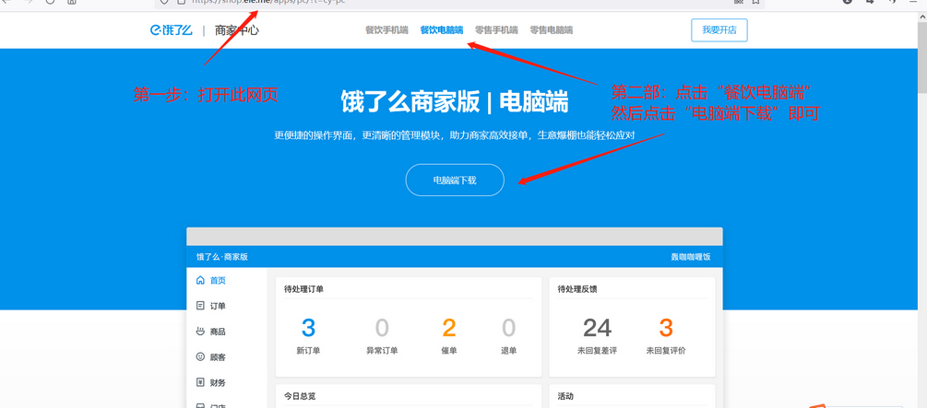The height and width of the screenshot is (408, 927).
Task: Click the 饿了么 logo
Action: pos(171,30)
